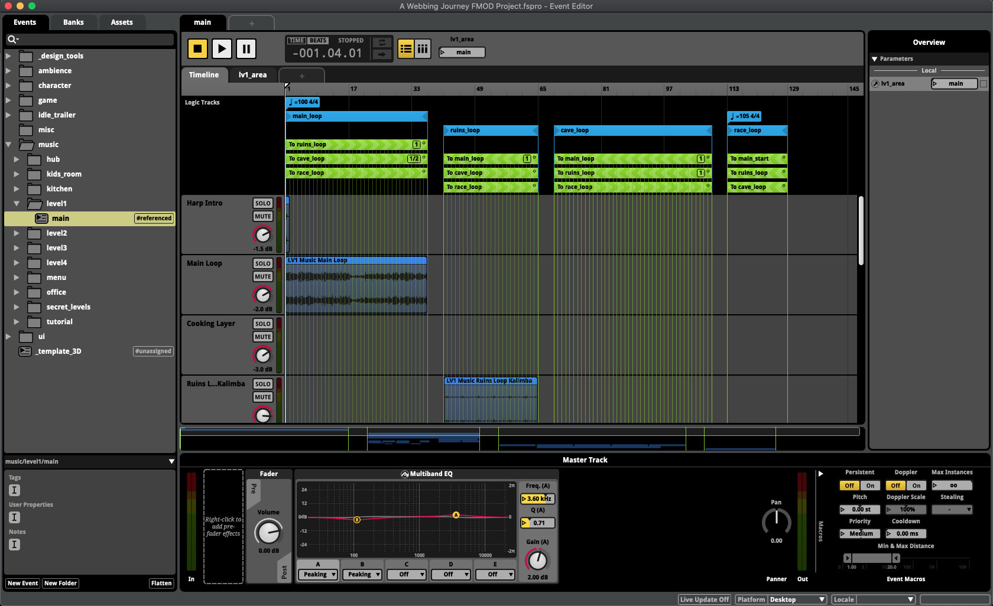This screenshot has height=606, width=993.
Task: Click EQ band B node on curve
Action: click(x=357, y=520)
